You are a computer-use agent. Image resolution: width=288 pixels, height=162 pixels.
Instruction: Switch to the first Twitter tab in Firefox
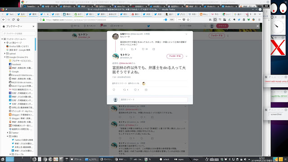click(x=10, y=14)
